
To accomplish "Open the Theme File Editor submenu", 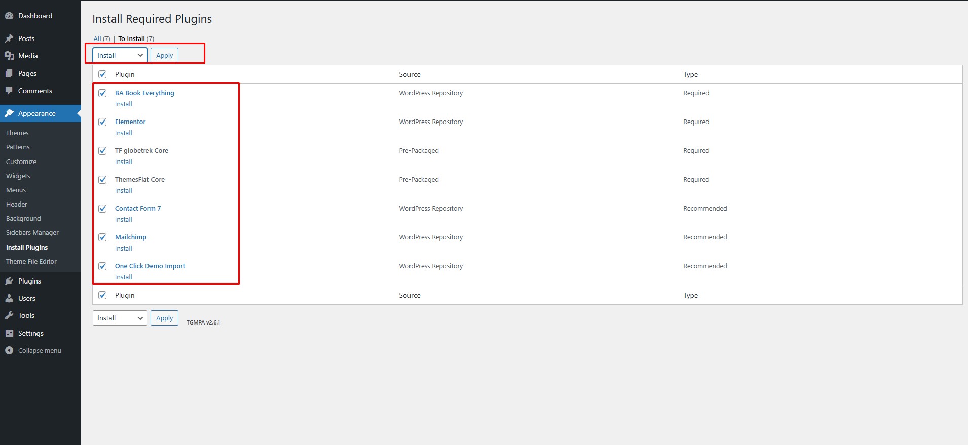I will click(31, 261).
